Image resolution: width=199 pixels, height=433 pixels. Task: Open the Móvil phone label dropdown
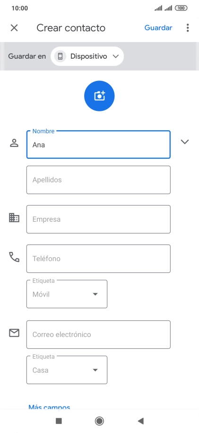pyautogui.click(x=67, y=294)
